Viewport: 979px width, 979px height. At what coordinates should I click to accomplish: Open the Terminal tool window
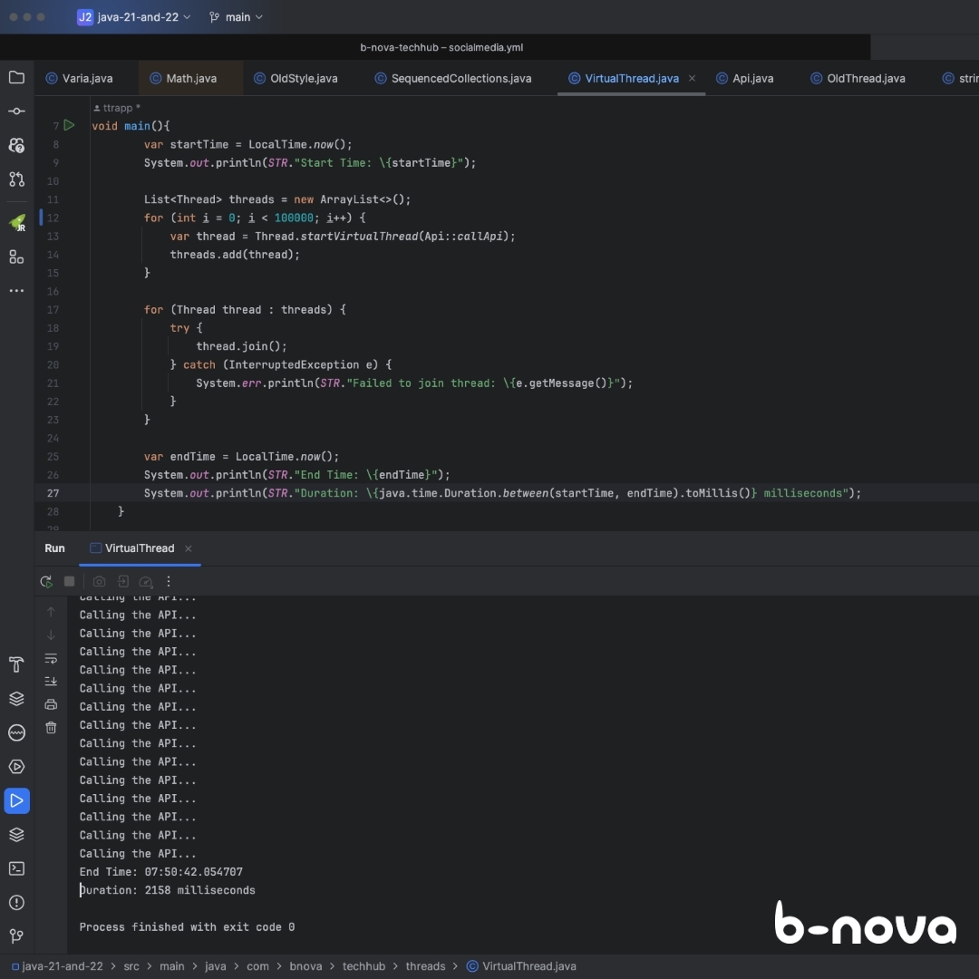pos(17,868)
